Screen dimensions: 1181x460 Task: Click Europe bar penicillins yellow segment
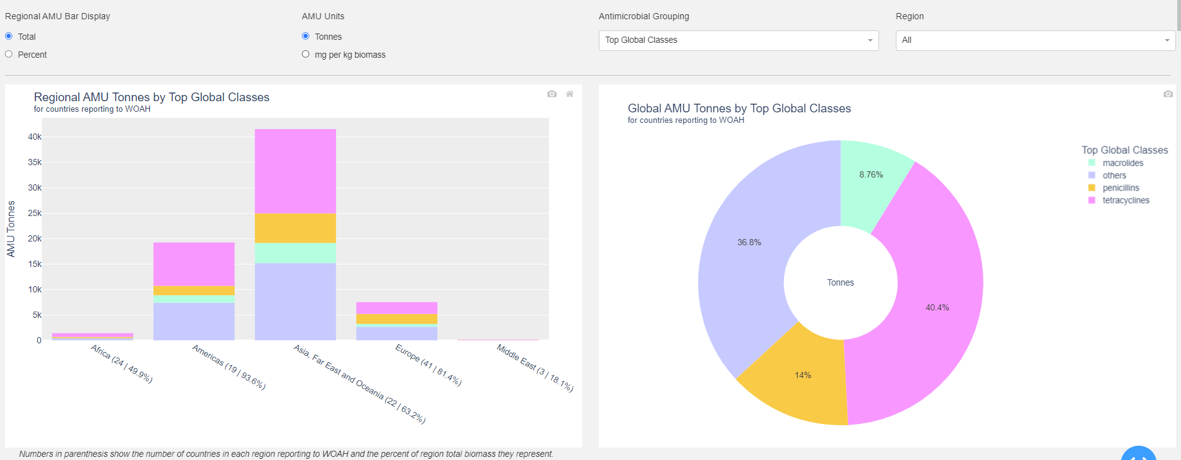396,318
